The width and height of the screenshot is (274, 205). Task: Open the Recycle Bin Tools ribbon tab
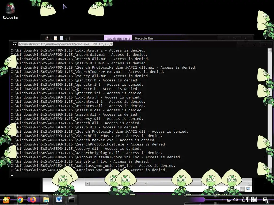pos(118,38)
